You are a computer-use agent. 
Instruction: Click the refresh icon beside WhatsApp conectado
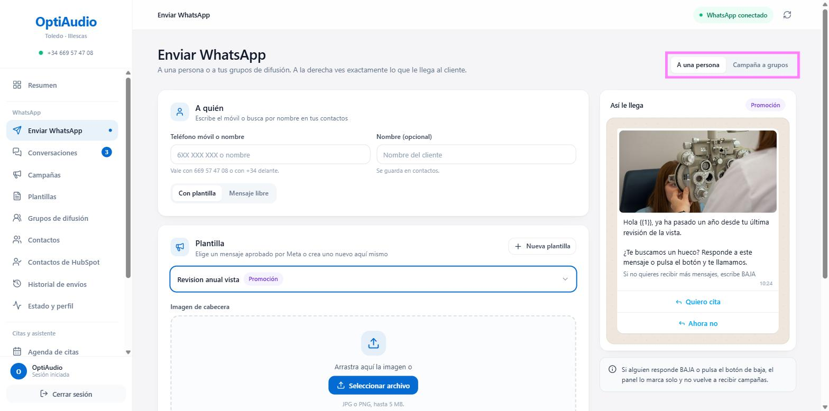click(787, 15)
